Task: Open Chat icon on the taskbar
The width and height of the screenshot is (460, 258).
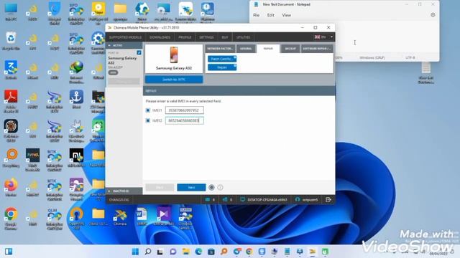Action: point(173,252)
